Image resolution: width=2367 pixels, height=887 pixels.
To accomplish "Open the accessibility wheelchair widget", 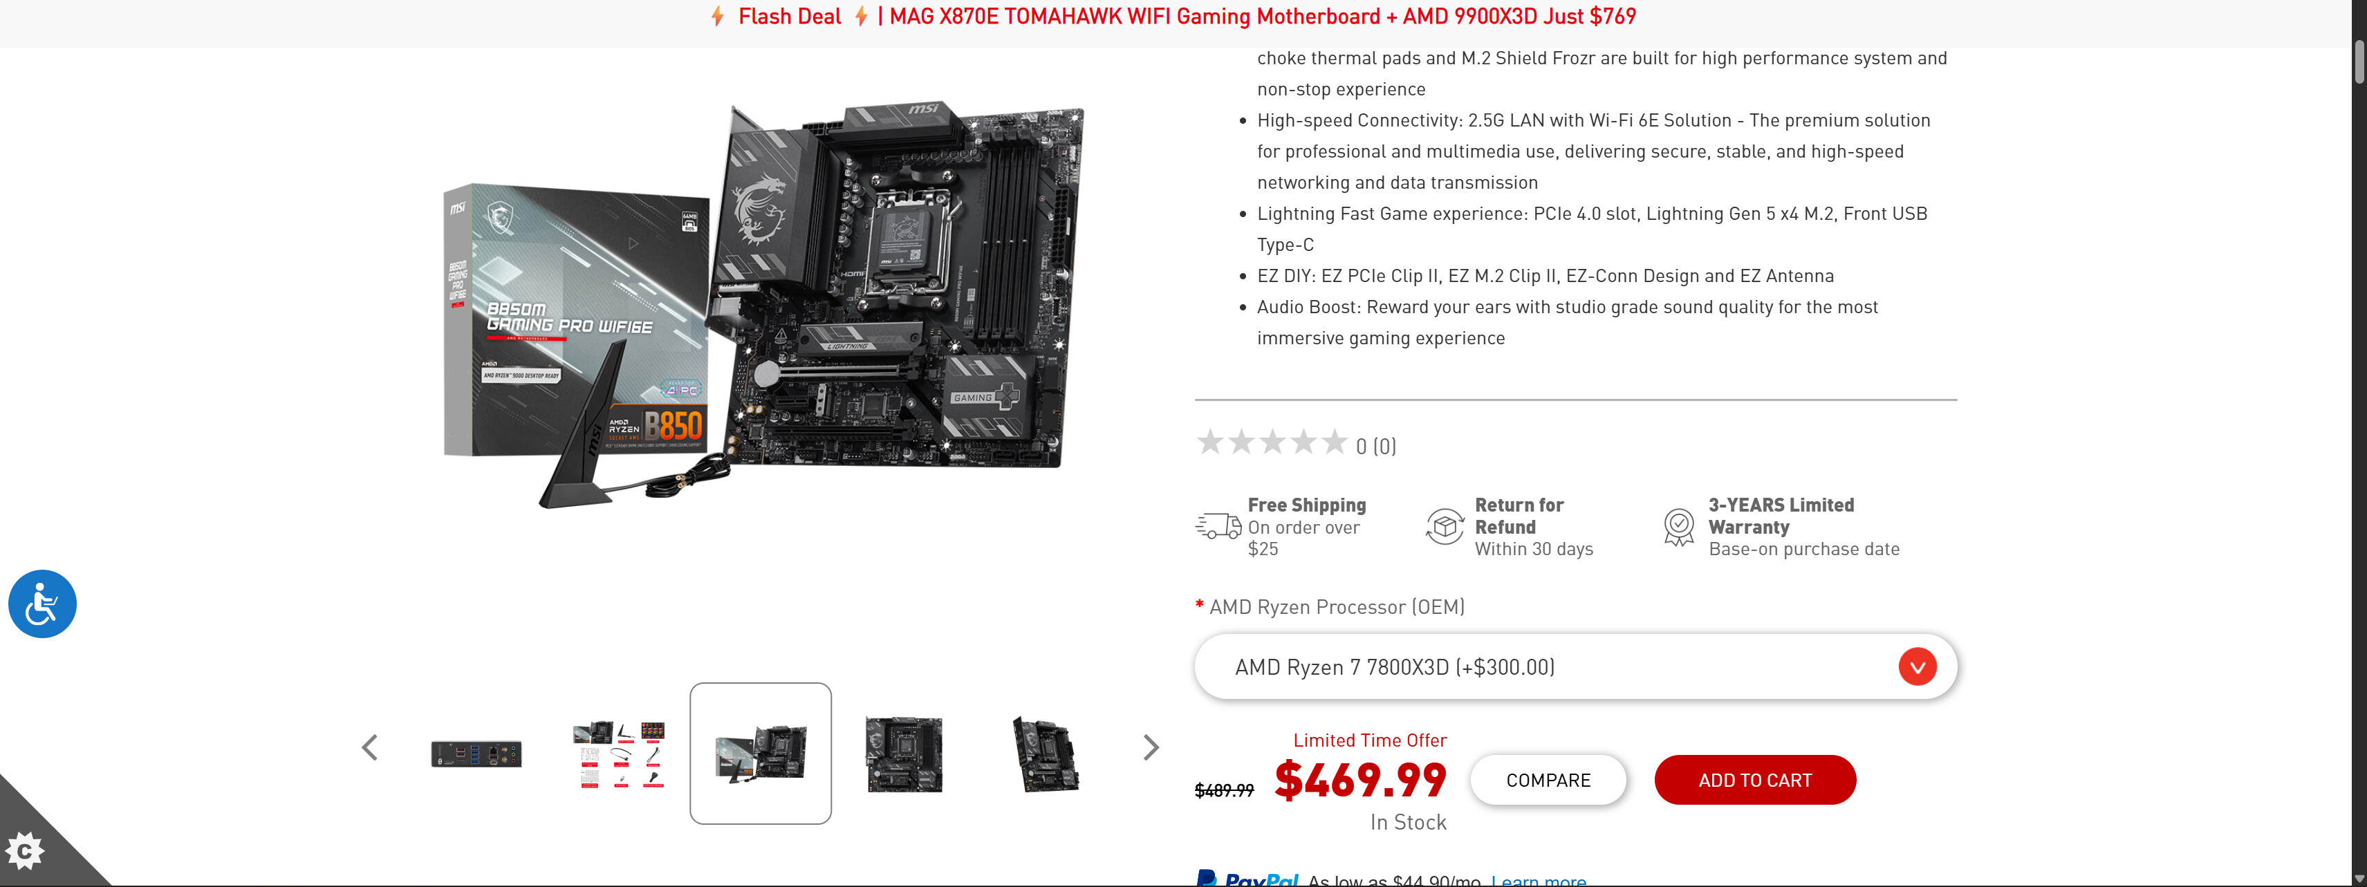I will [x=42, y=604].
